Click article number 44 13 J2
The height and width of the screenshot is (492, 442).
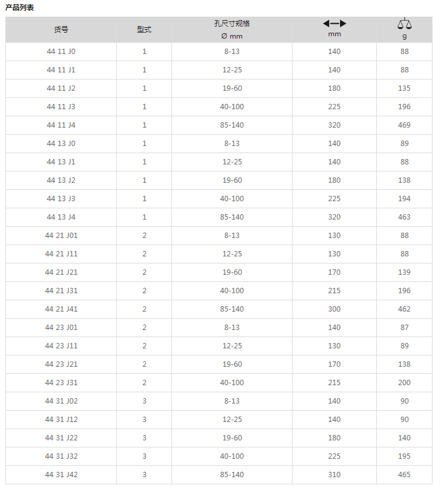pos(61,180)
